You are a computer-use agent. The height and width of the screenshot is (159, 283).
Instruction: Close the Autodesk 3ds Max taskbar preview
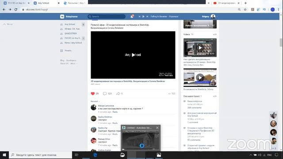click(157, 128)
